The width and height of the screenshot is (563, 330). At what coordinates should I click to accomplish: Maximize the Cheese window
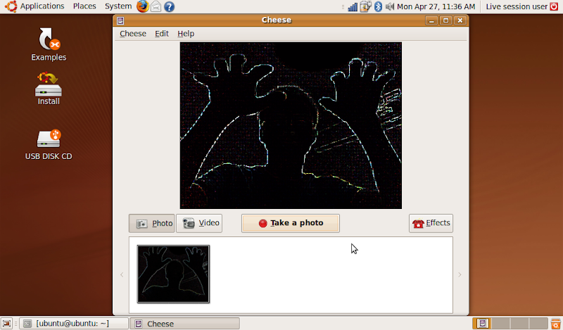click(445, 20)
